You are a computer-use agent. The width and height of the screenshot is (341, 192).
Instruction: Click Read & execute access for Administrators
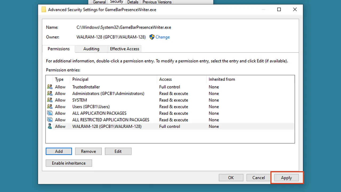174,94
